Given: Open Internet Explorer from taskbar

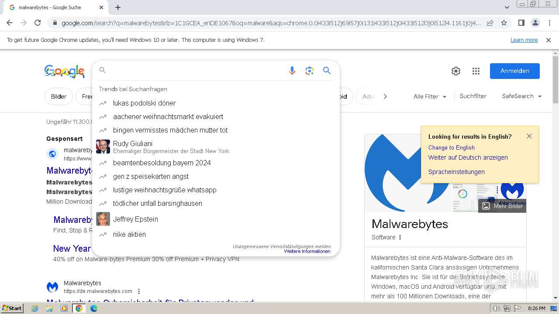Looking at the screenshot, I should click(35, 308).
